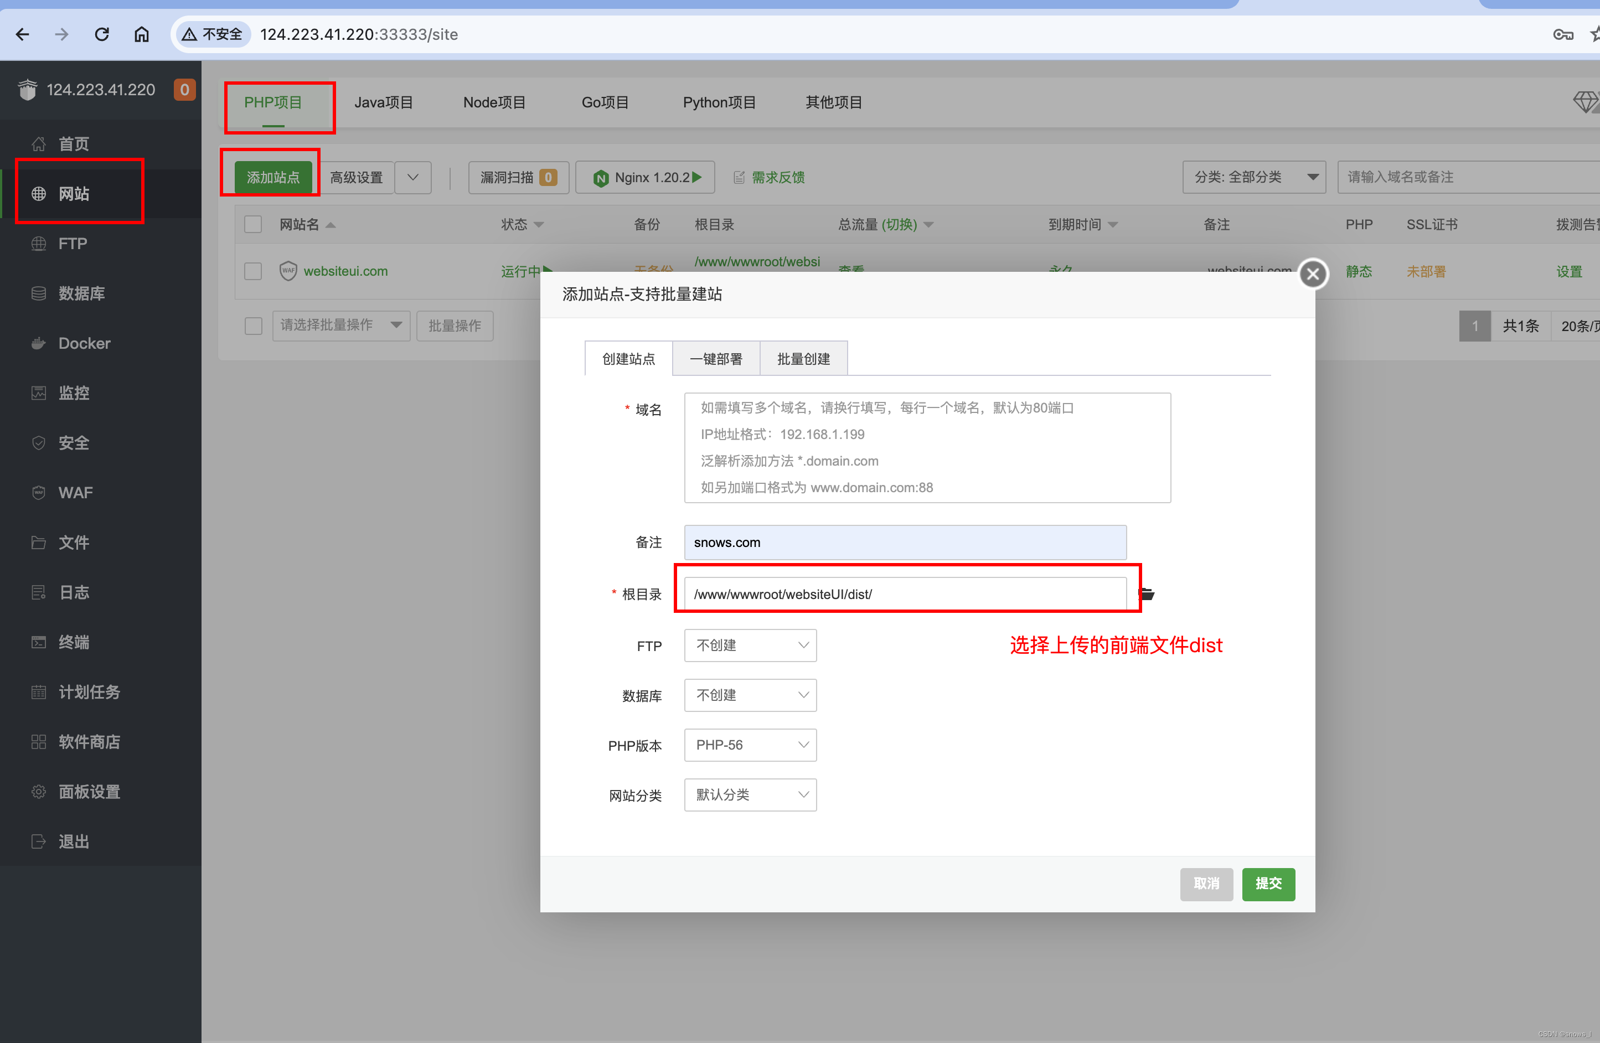Image resolution: width=1600 pixels, height=1043 pixels.
Task: Open Docker in the sidebar
Action: tap(84, 343)
